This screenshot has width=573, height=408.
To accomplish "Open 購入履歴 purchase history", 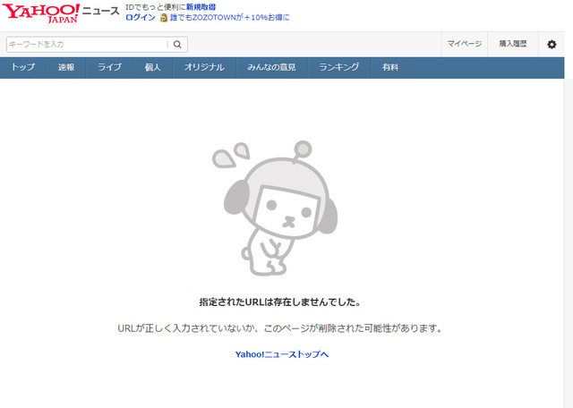I will pyautogui.click(x=513, y=44).
